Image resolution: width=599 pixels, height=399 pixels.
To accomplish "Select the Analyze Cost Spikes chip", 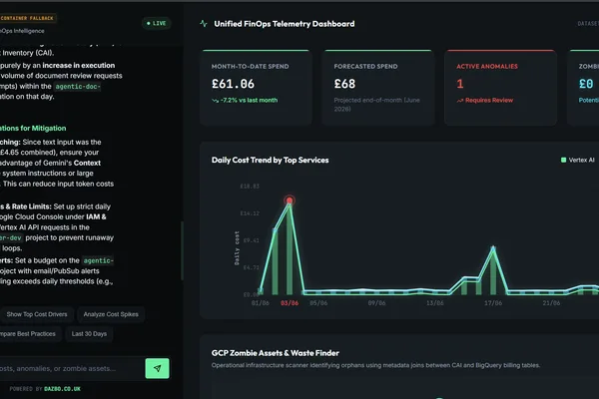I will [111, 314].
